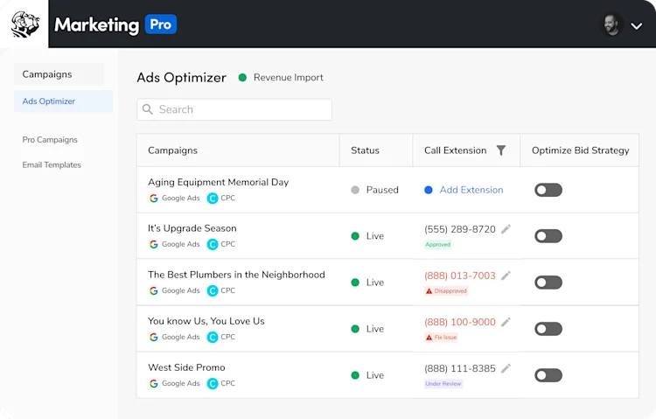Toggle bid strategy for It's Upgrade Season

(x=548, y=236)
